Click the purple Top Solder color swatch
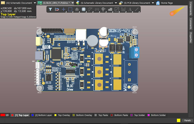The width and height of the screenshot is (194, 124). pyautogui.click(x=132, y=115)
